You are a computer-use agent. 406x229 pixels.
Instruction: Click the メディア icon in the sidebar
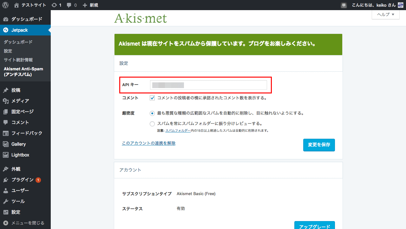click(x=6, y=101)
